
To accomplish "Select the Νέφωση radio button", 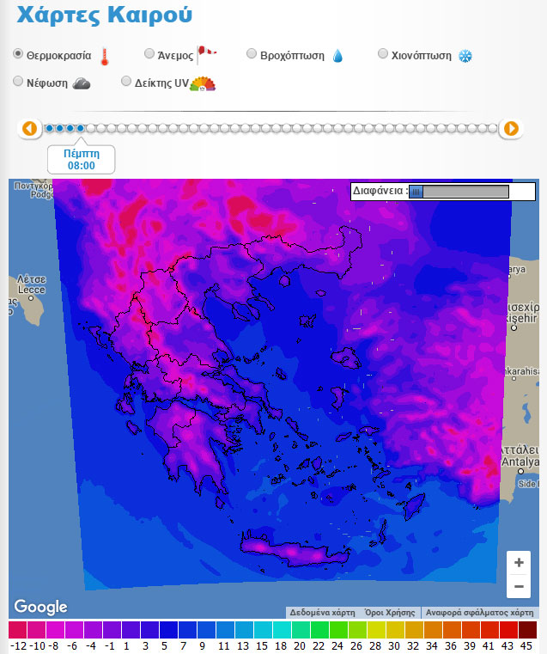I will (19, 82).
